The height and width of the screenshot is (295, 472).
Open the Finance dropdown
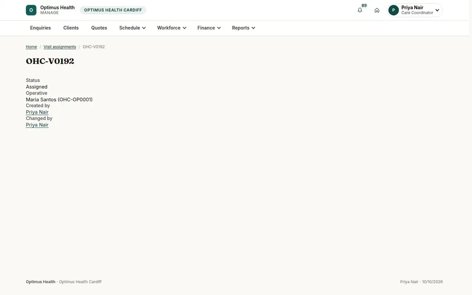pos(209,28)
